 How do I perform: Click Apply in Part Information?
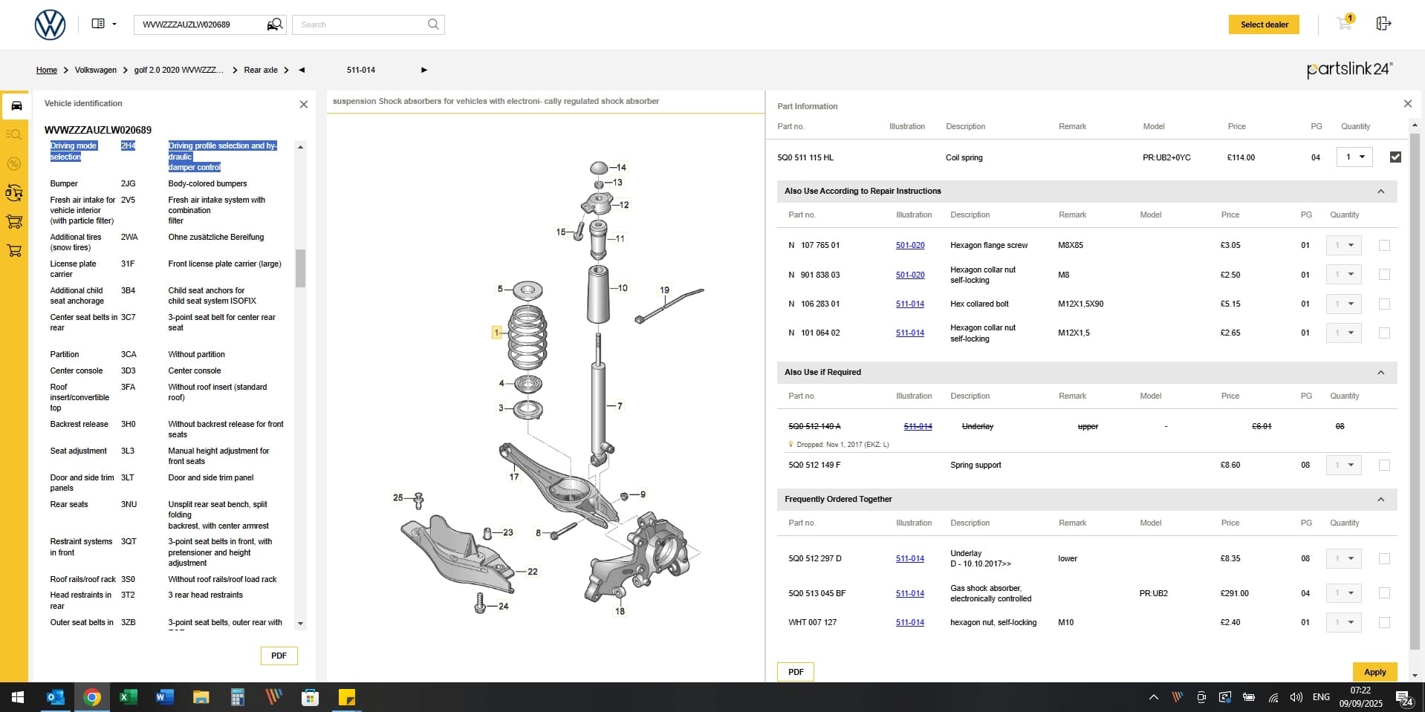tap(1374, 672)
